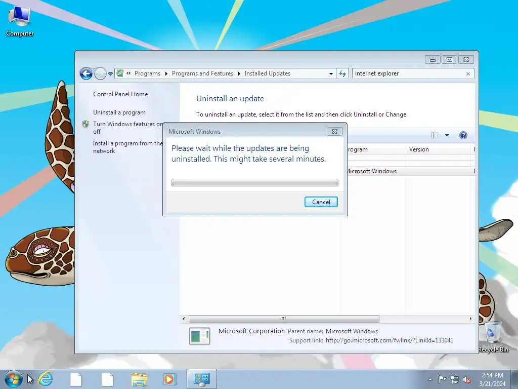
Task: Open the address bar history dropdown
Action: [331, 74]
